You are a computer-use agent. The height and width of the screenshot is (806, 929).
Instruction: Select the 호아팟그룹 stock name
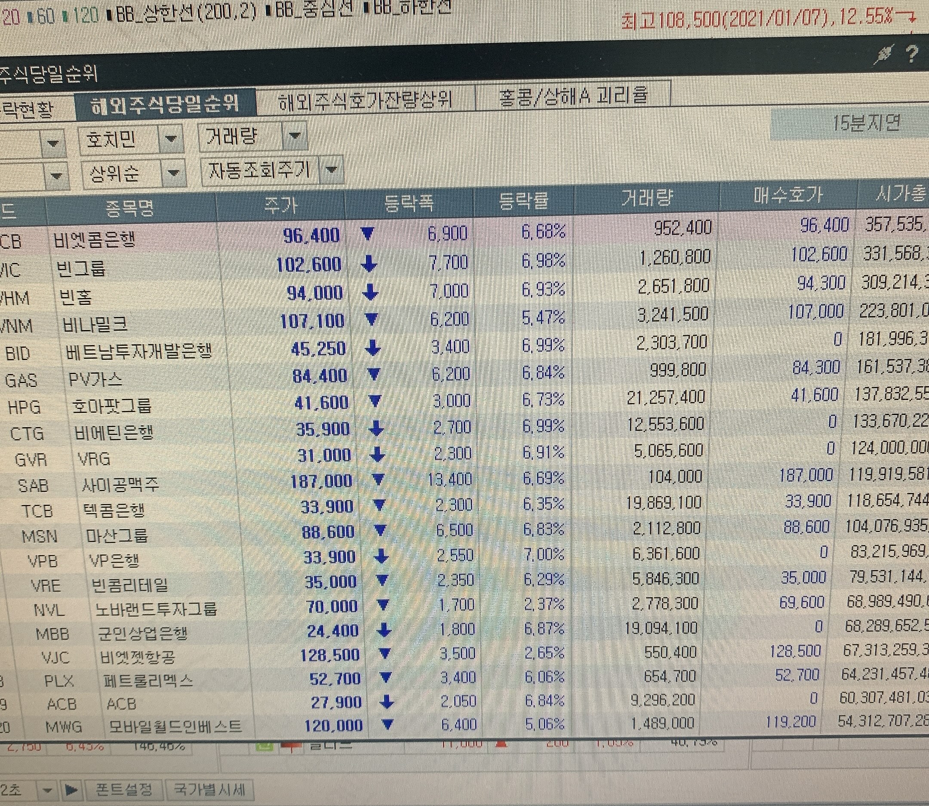tap(111, 406)
